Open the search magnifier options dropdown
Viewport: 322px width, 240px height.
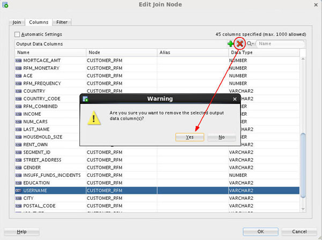250,43
